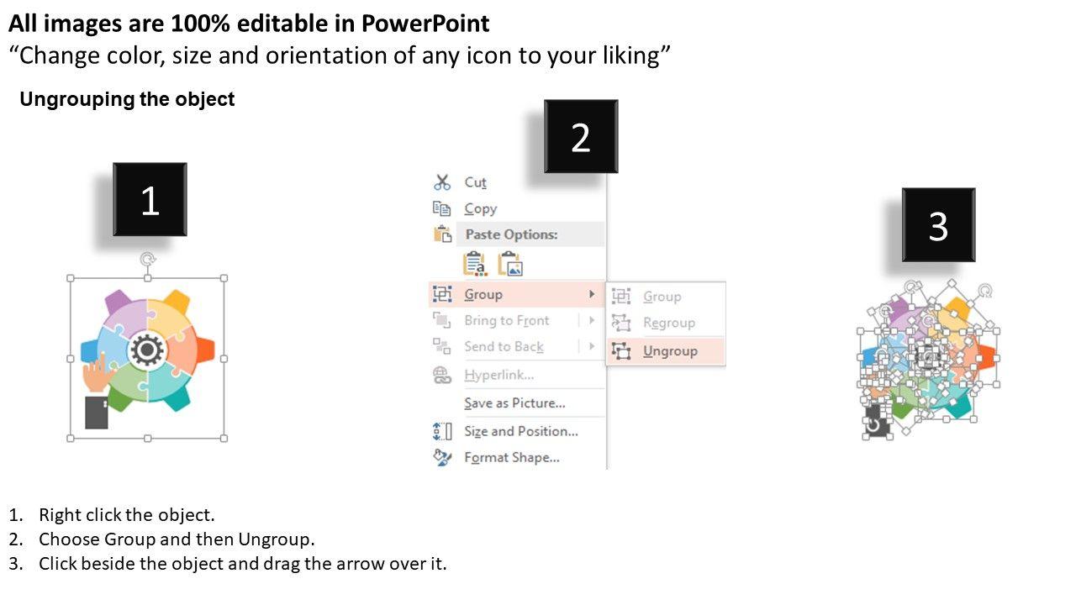Click the Size and Position icon
The height and width of the screenshot is (605, 1076).
click(442, 431)
